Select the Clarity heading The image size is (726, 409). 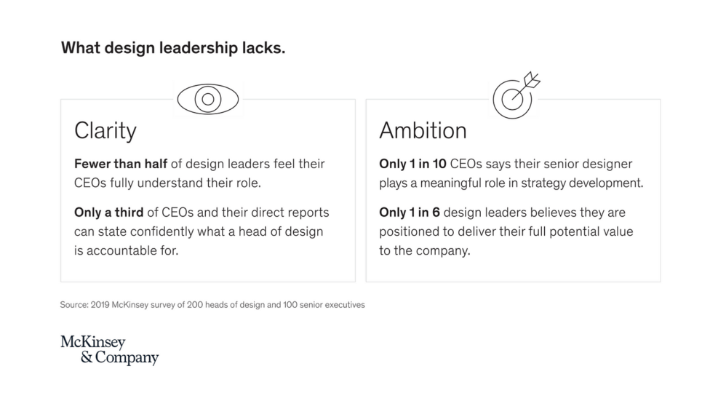(105, 130)
